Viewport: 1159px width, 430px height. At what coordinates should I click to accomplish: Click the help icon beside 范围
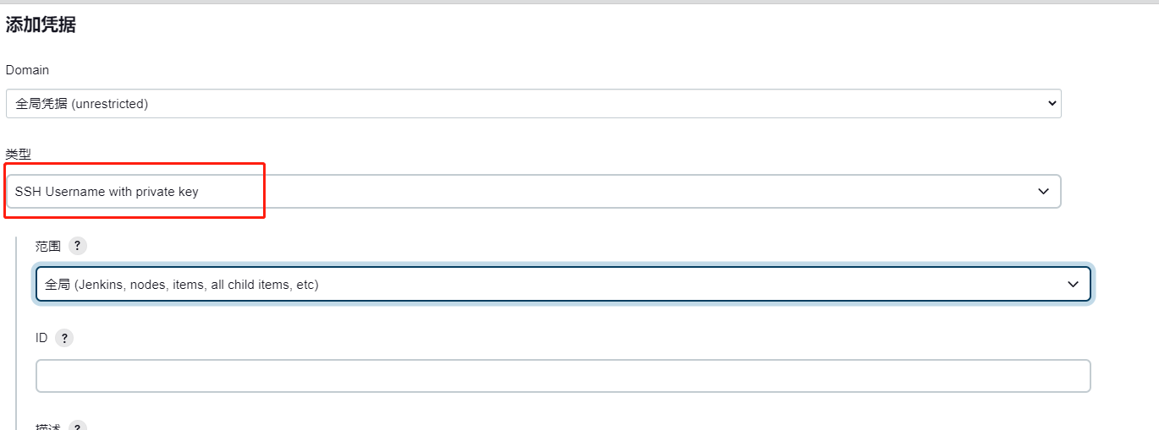[77, 246]
